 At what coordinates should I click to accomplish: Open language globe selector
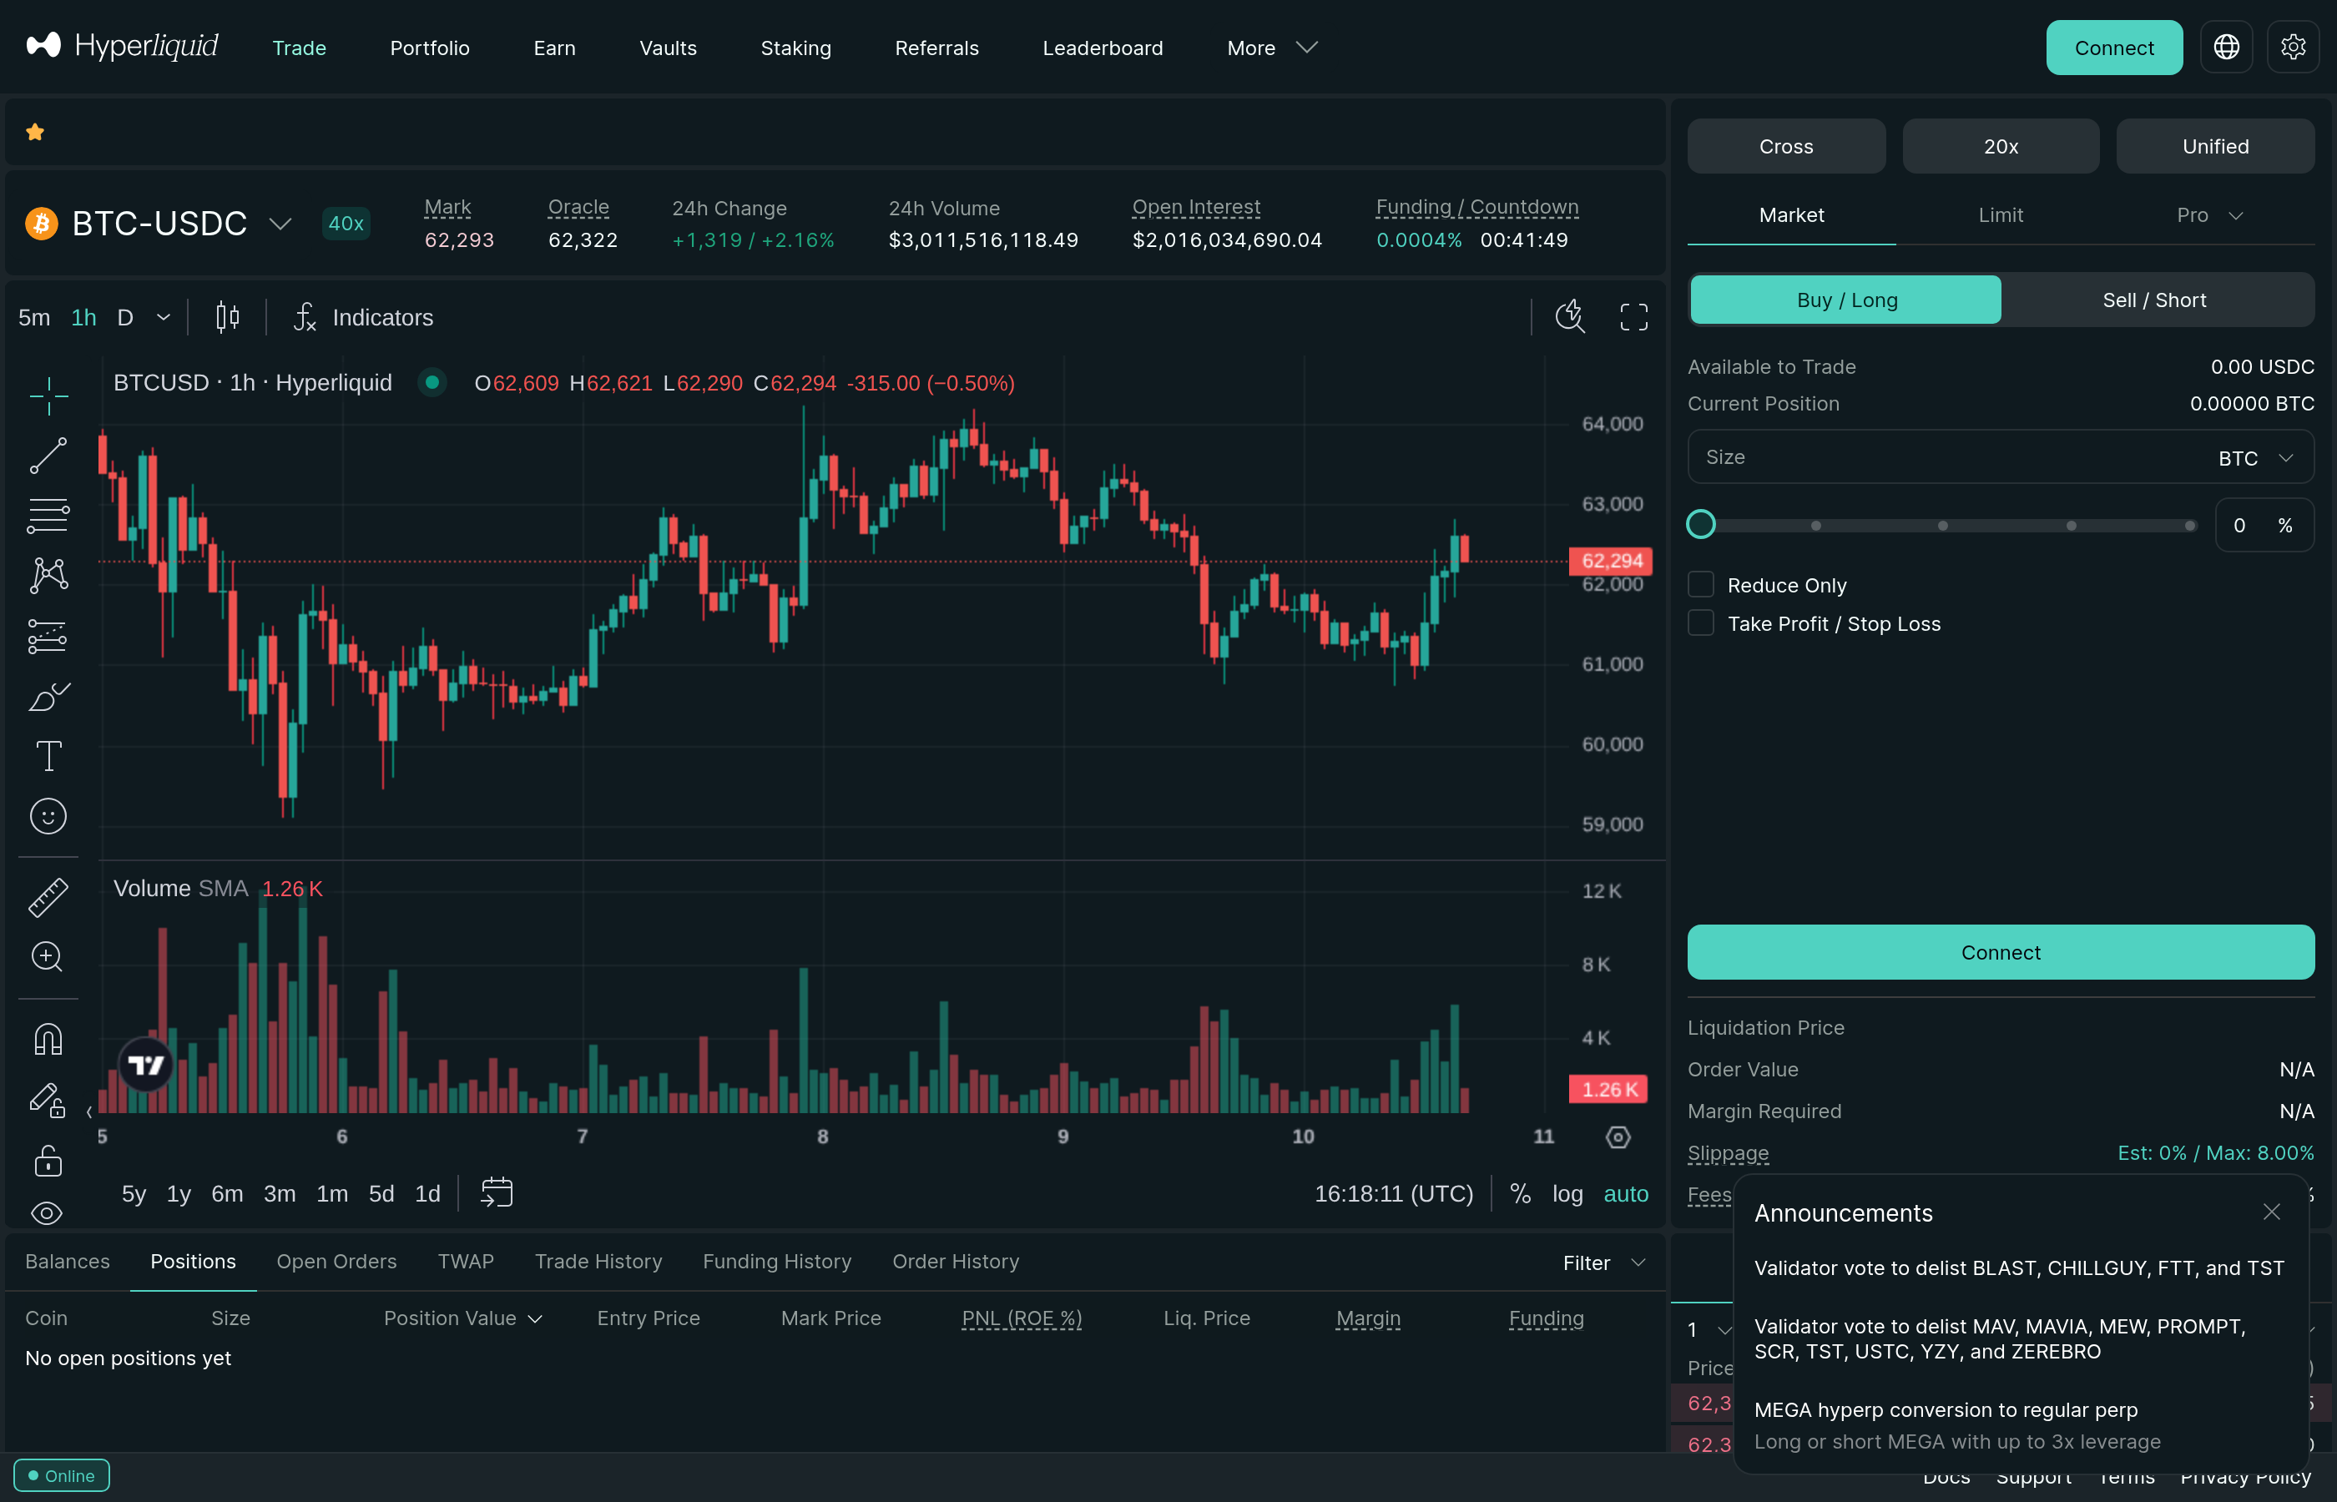2226,47
